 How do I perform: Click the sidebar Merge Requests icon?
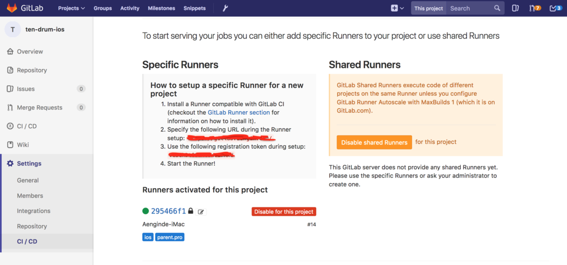click(10, 107)
